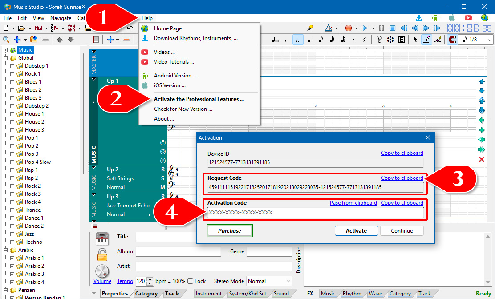The width and height of the screenshot is (495, 299).
Task: Expand the Dubstep 1 tree node
Action: click(12, 66)
